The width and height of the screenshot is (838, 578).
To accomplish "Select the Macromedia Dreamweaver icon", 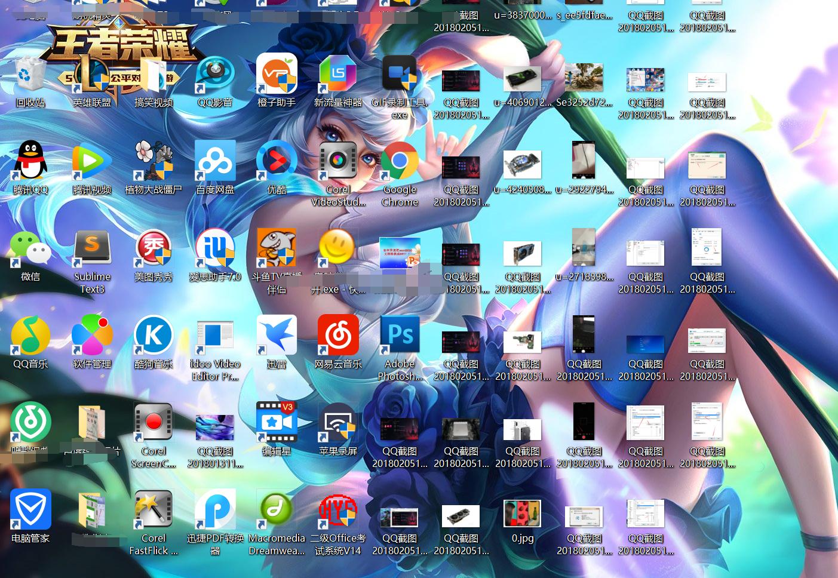I will (x=277, y=511).
